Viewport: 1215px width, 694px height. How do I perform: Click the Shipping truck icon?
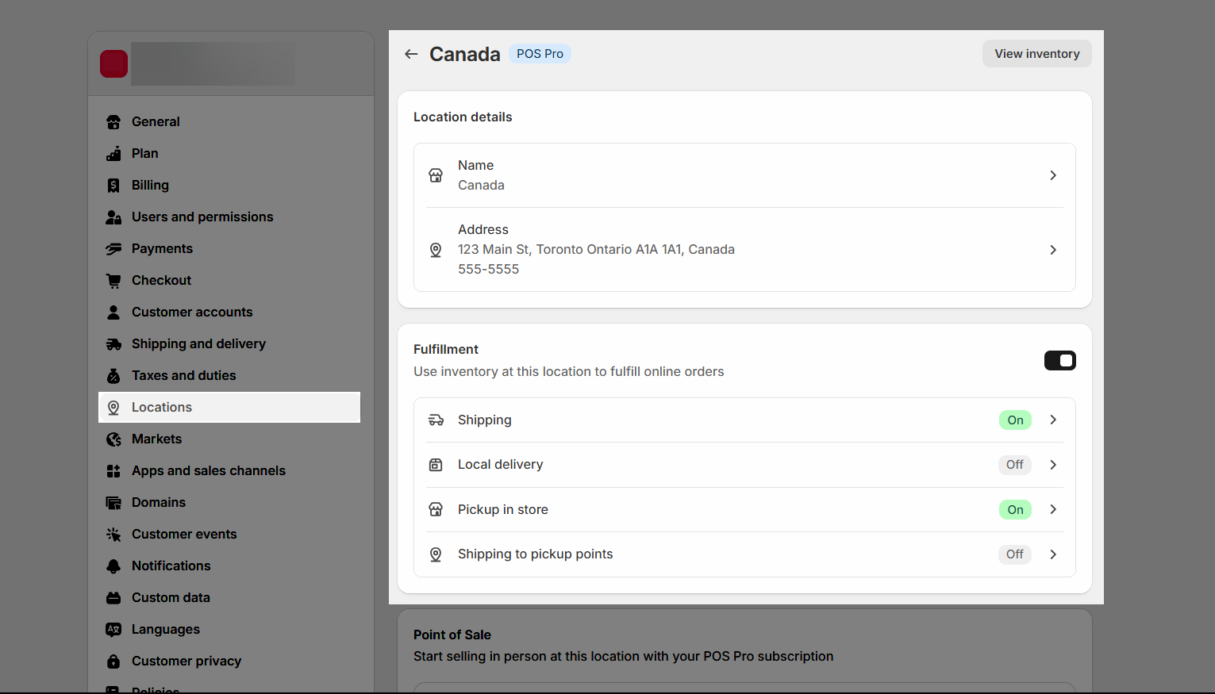pyautogui.click(x=436, y=420)
